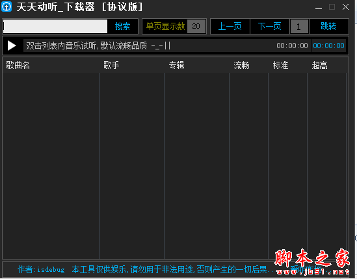Go to next page with 下一页

tap(270, 26)
